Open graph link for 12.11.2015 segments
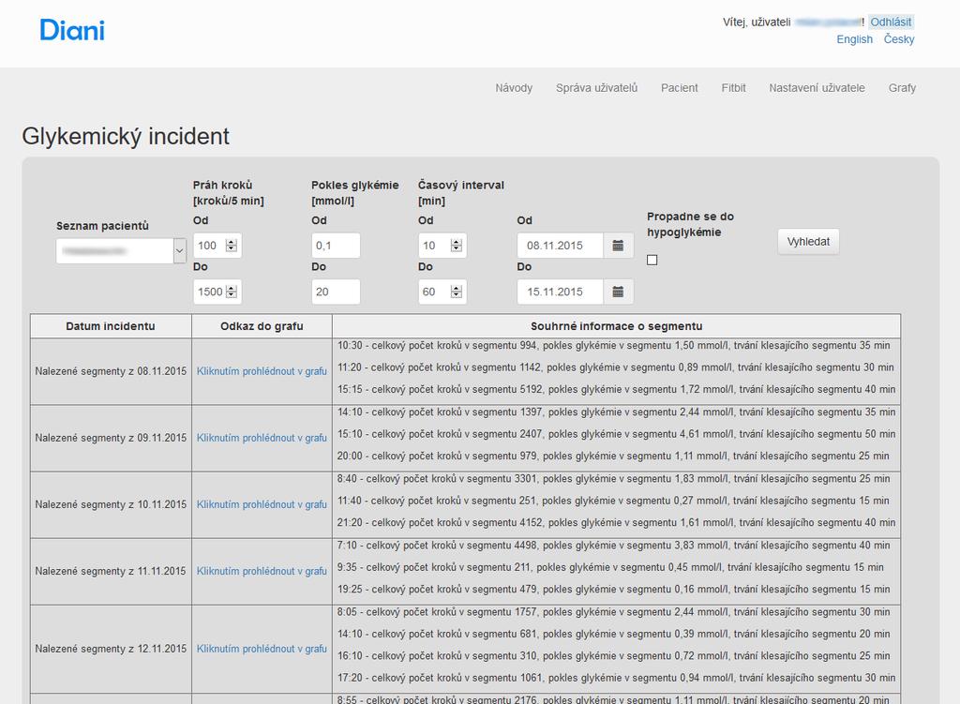Screen dimensions: 960x704 [262, 649]
